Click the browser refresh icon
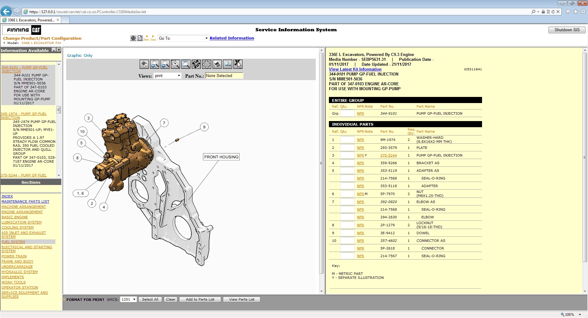Image resolution: width=588 pixels, height=318 pixels. 553,12
